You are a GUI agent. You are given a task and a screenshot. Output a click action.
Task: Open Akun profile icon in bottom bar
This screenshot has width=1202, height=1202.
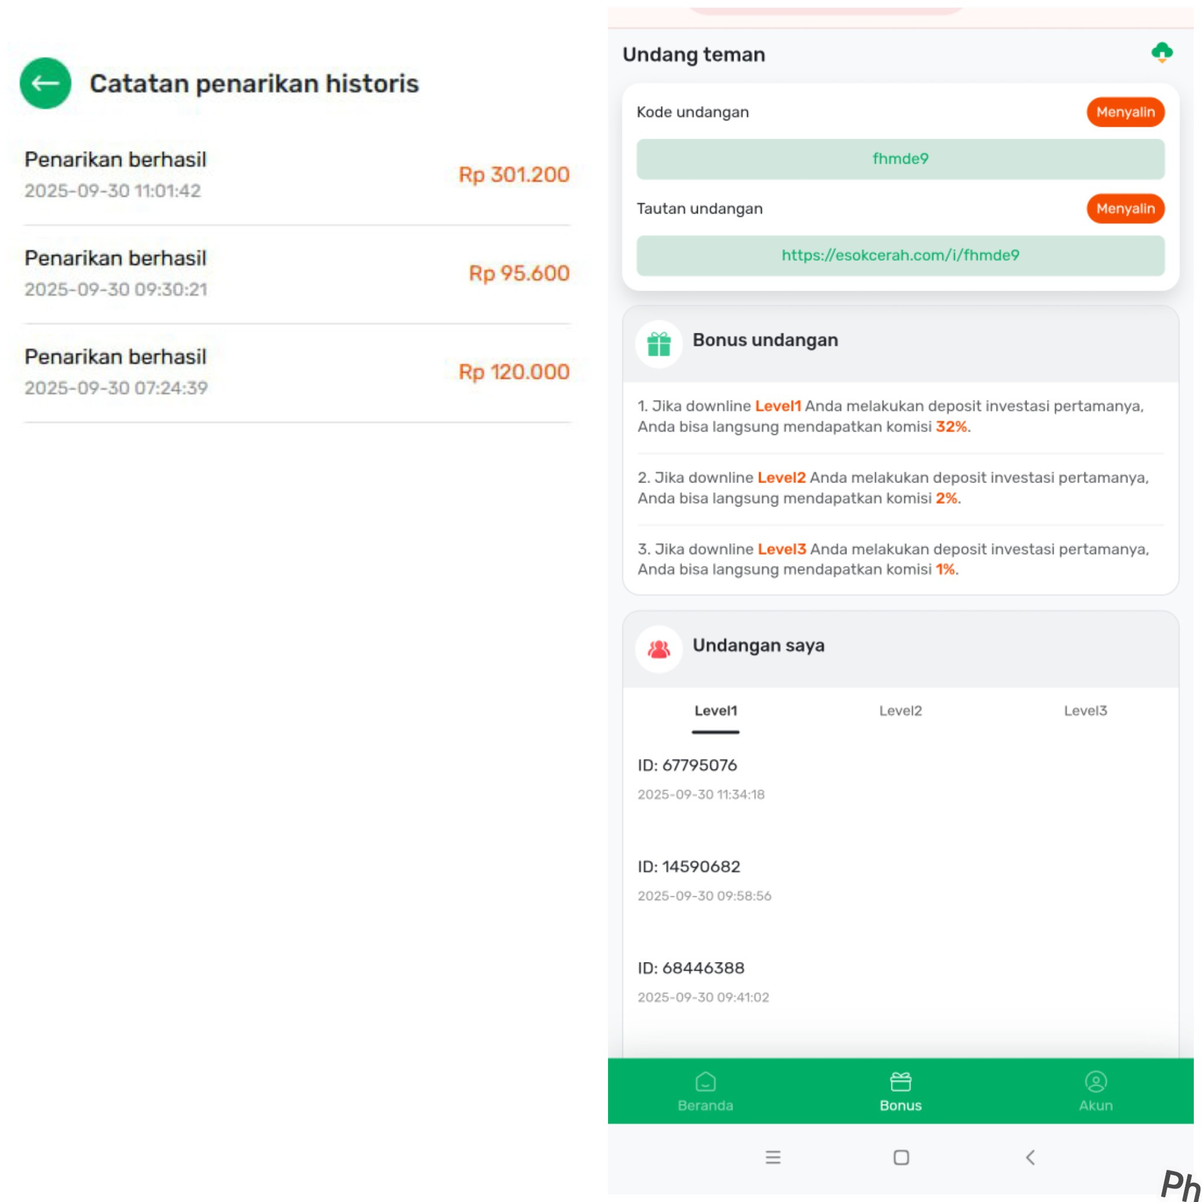pos(1096,1082)
